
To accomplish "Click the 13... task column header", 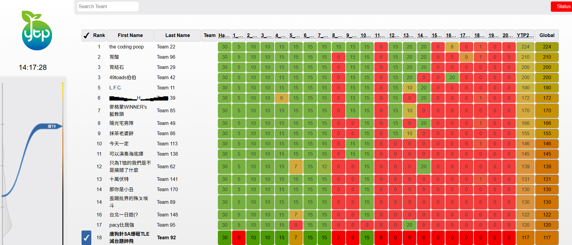I will pos(409,36).
